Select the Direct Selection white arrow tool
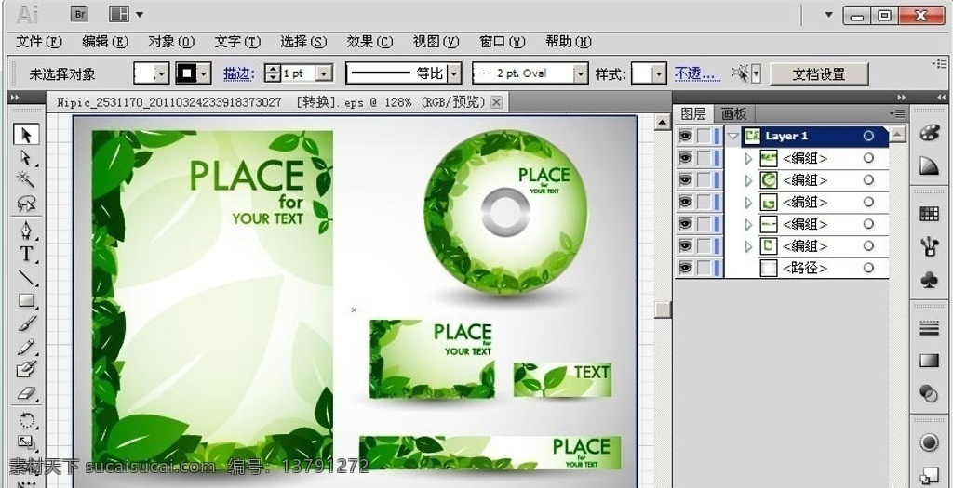The image size is (953, 488). point(26,157)
